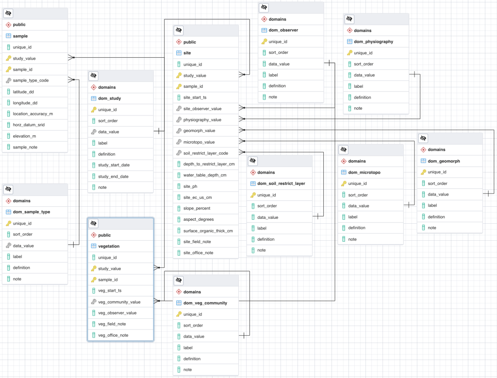This screenshot has height=378, width=497.
Task: Select the dom_microtopo table name
Action: (x=364, y=172)
